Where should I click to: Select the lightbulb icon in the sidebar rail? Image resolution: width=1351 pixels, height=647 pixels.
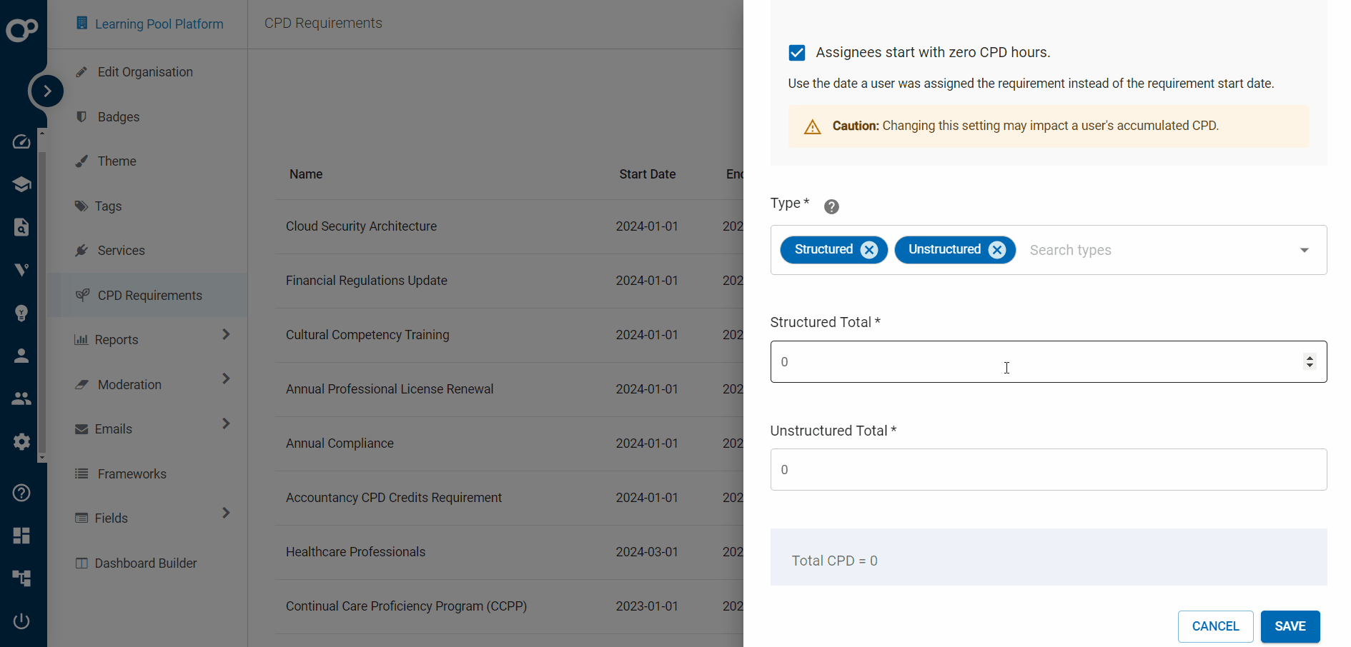21,313
